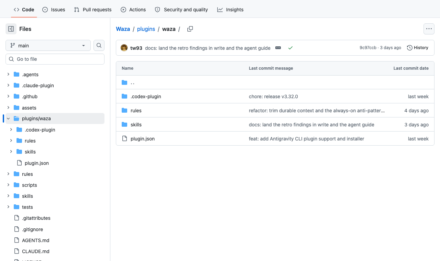Open the skills folder name in table

(x=136, y=125)
